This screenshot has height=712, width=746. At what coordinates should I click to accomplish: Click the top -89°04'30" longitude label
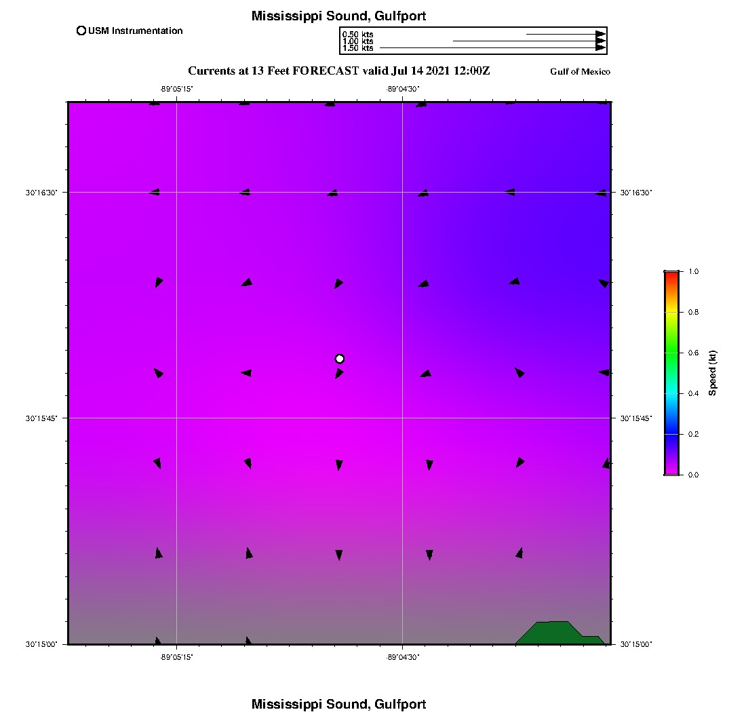click(x=403, y=88)
